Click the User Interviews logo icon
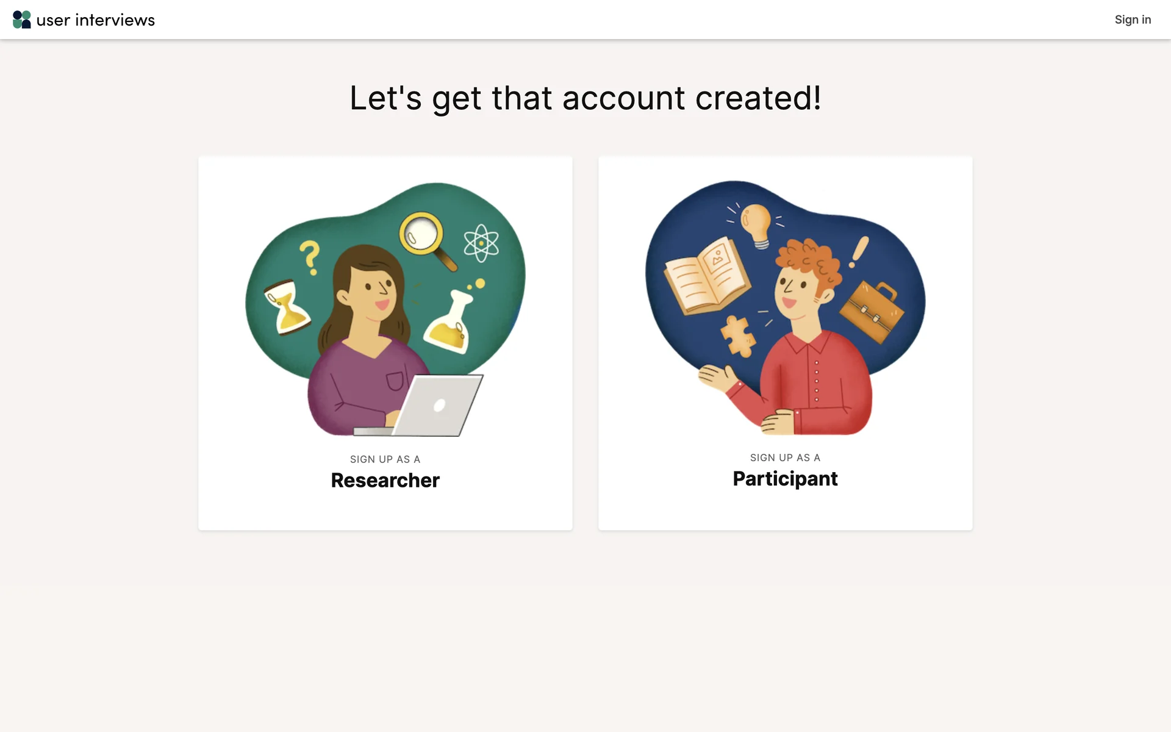The width and height of the screenshot is (1171, 732). [x=22, y=20]
